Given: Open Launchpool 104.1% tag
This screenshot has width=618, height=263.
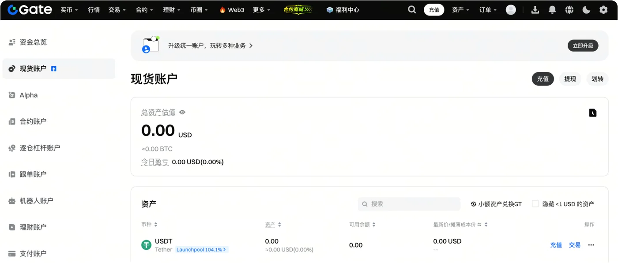Looking at the screenshot, I should (x=202, y=250).
